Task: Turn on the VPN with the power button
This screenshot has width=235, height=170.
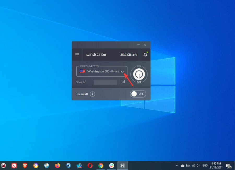Action: pos(139,74)
